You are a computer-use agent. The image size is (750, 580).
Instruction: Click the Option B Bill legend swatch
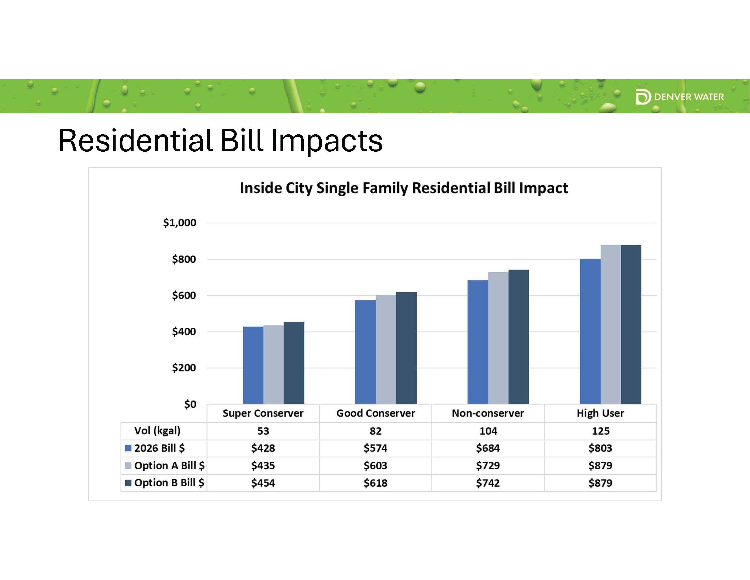click(128, 483)
